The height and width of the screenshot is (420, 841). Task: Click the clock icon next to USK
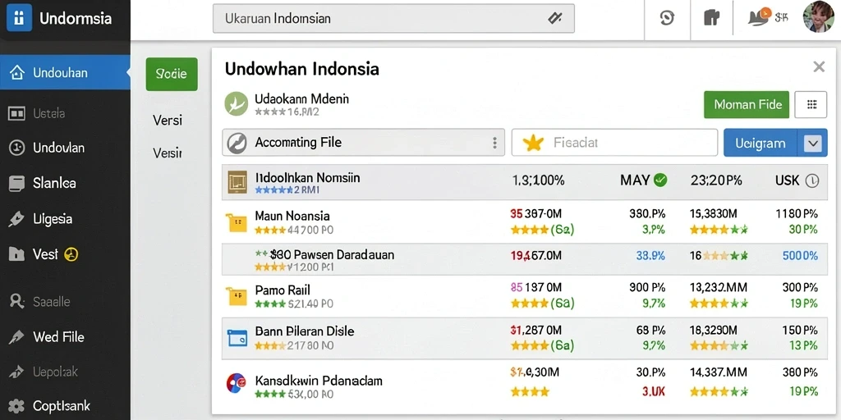pos(812,181)
